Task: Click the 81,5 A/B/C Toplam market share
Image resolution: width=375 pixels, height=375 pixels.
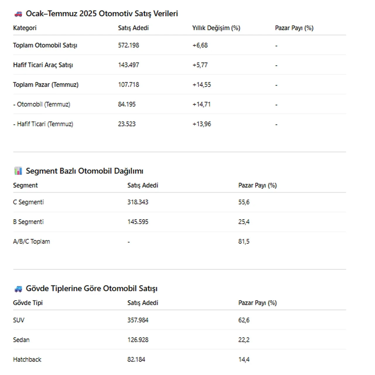Action: pos(244,241)
